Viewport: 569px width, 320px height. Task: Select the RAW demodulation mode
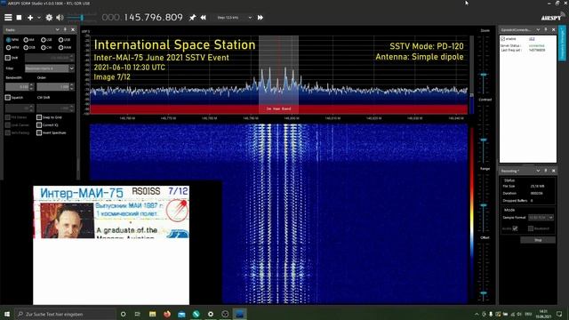pos(65,47)
